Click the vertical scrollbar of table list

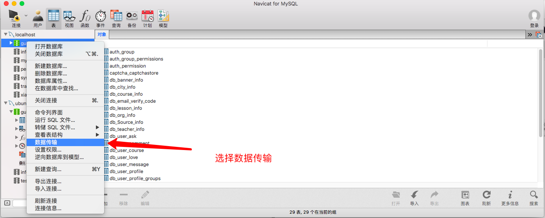(x=541, y=94)
